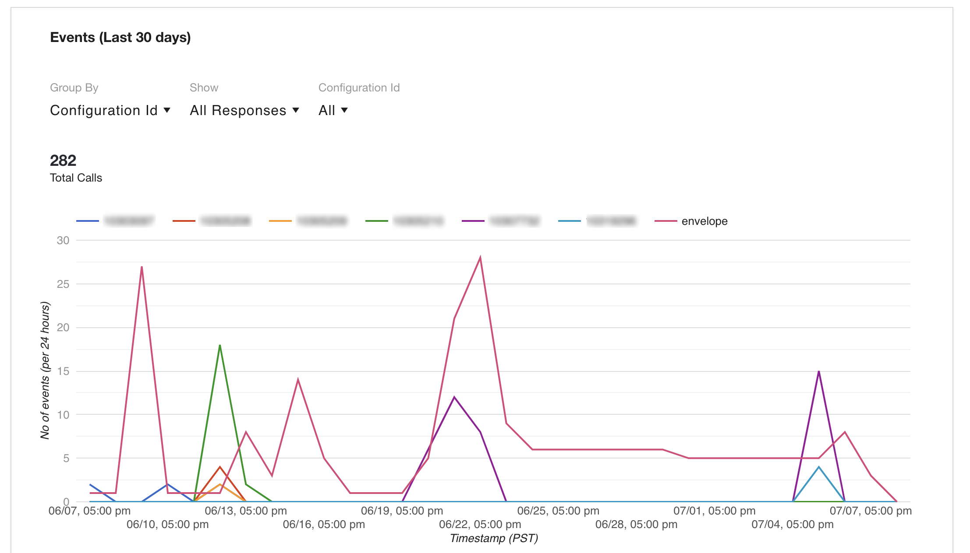Click the purple peak at 12 events
The height and width of the screenshot is (553, 970).
point(454,397)
